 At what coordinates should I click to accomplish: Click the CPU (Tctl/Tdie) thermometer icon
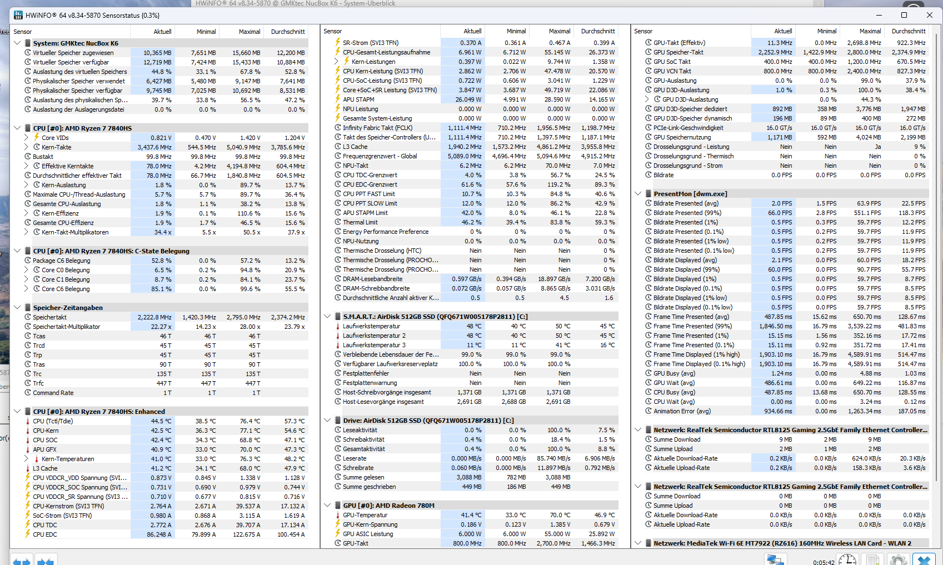(28, 421)
